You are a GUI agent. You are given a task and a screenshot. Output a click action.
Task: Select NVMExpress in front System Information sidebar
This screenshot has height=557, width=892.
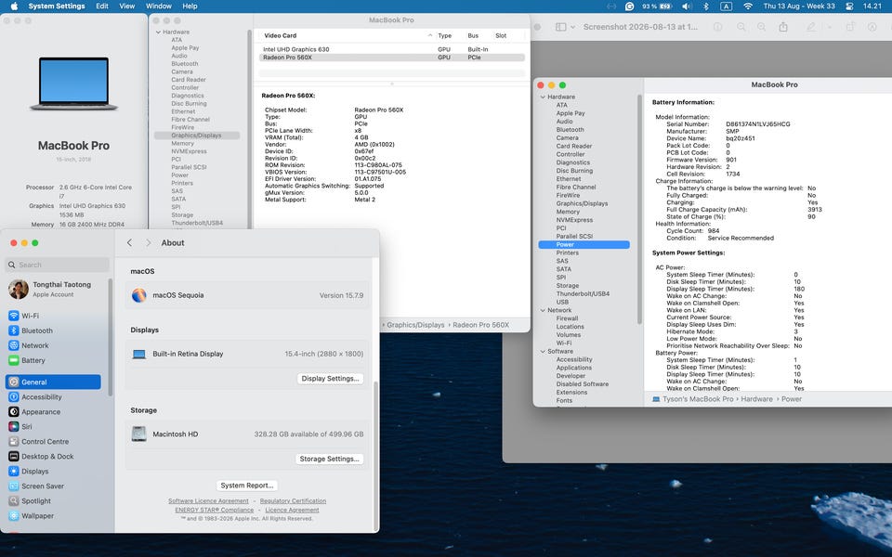tap(574, 220)
